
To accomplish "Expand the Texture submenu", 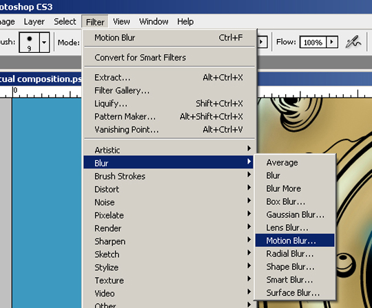I will pos(169,280).
